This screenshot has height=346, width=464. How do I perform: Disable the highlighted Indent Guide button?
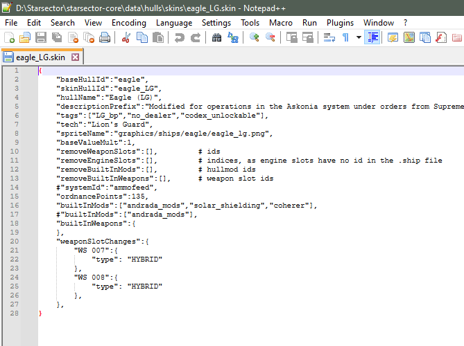pyautogui.click(x=372, y=38)
